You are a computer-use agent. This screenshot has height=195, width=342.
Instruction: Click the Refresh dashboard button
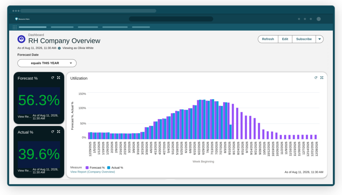[x=268, y=39]
